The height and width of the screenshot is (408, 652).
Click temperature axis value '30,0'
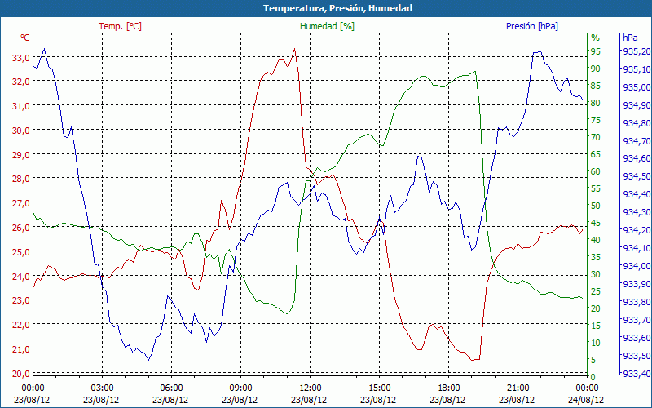pos(20,131)
